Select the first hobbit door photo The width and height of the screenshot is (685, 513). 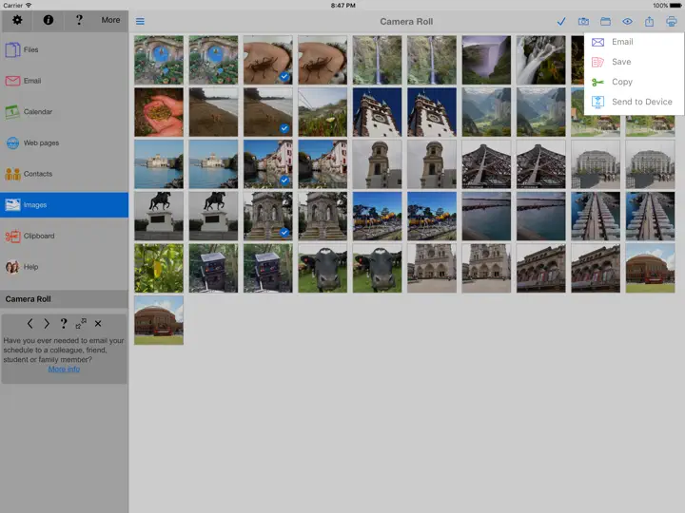[x=159, y=60]
